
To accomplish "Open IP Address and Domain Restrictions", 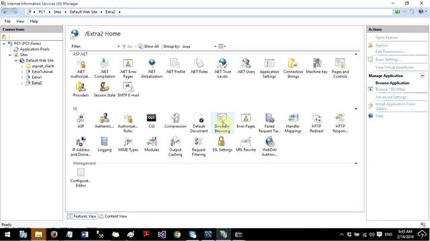I will pyautogui.click(x=81, y=147).
